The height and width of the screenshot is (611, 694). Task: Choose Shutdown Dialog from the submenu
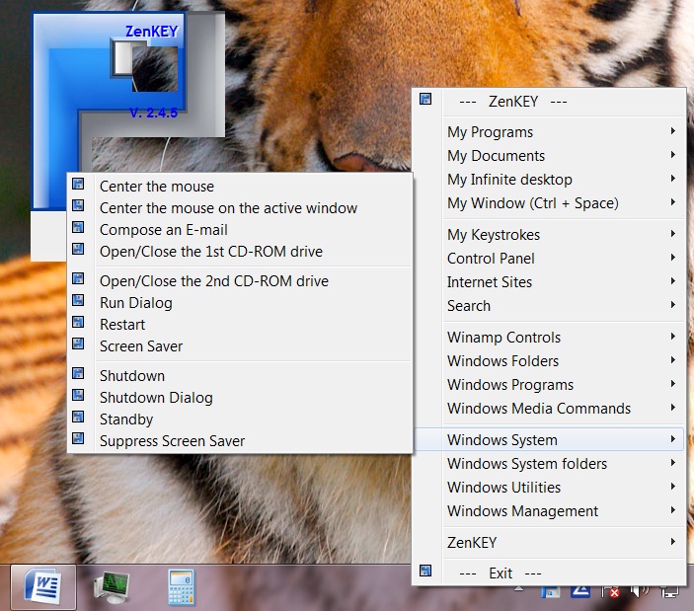point(240,398)
